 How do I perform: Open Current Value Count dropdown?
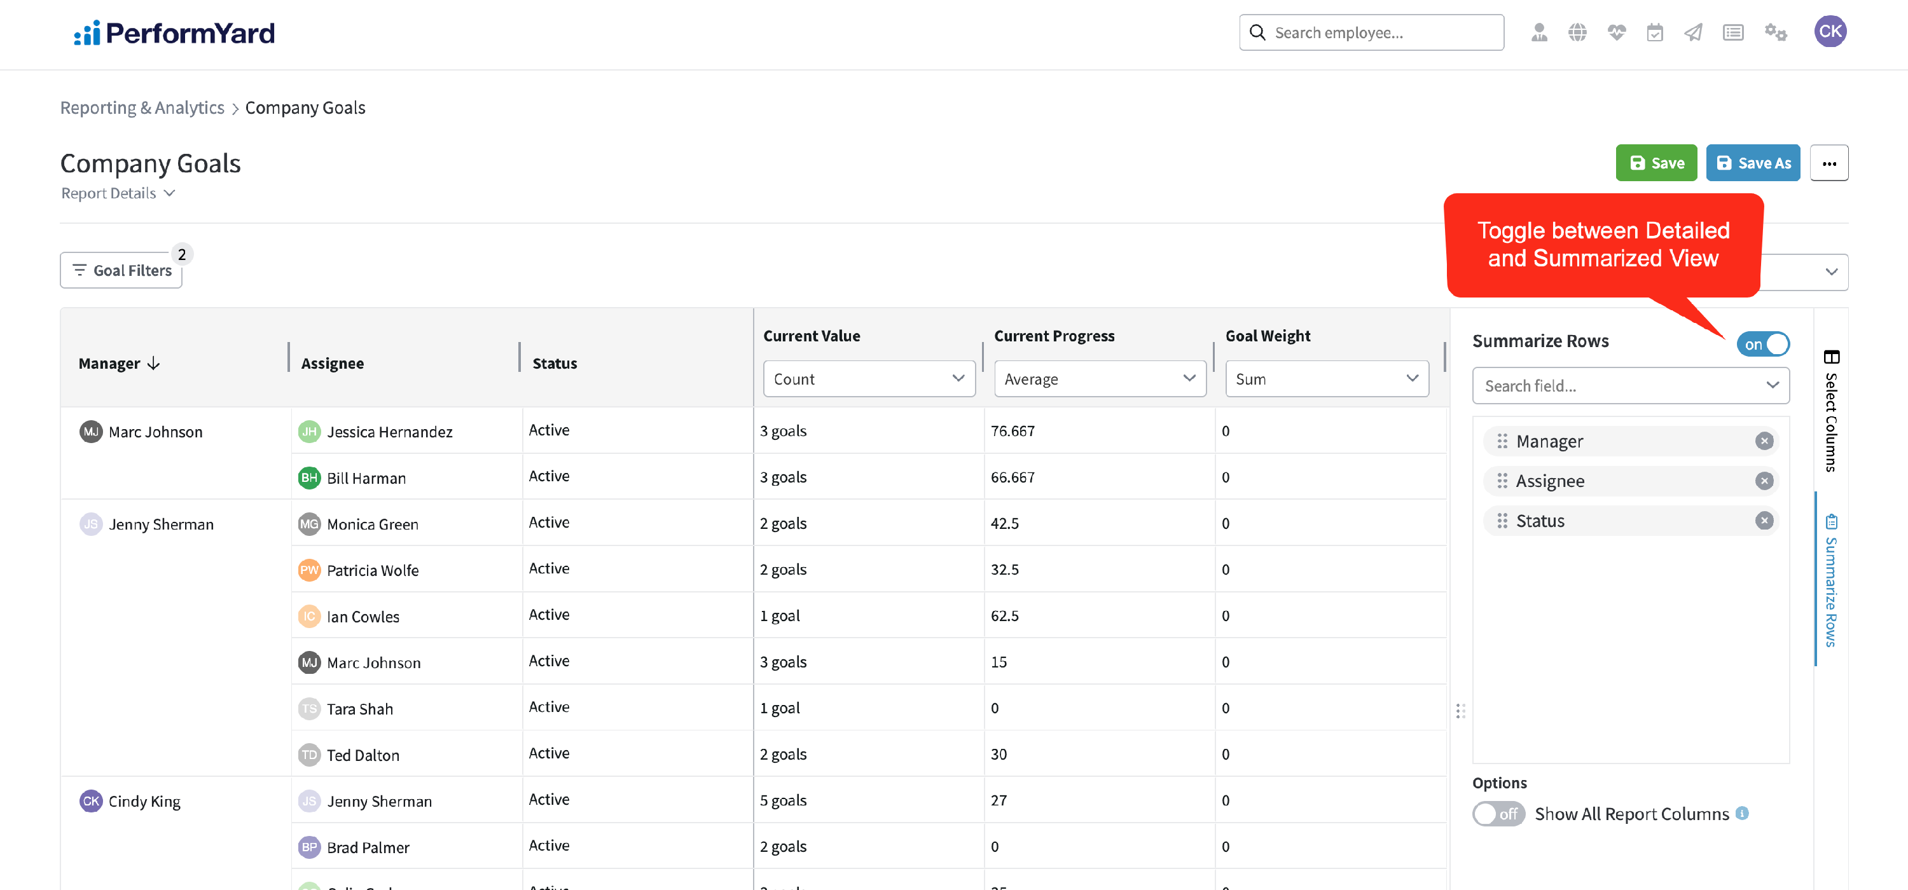click(x=869, y=379)
